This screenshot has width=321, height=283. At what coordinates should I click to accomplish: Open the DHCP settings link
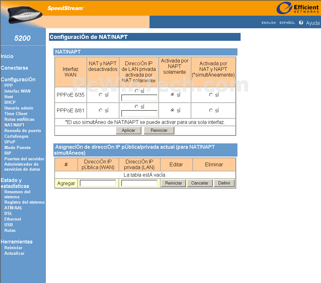pos(10,102)
